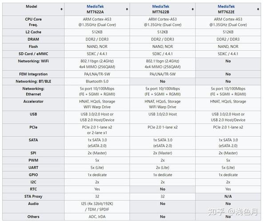Open MediaTek link above MT7622A
This screenshot has width=265, height=223.
click(x=95, y=6)
